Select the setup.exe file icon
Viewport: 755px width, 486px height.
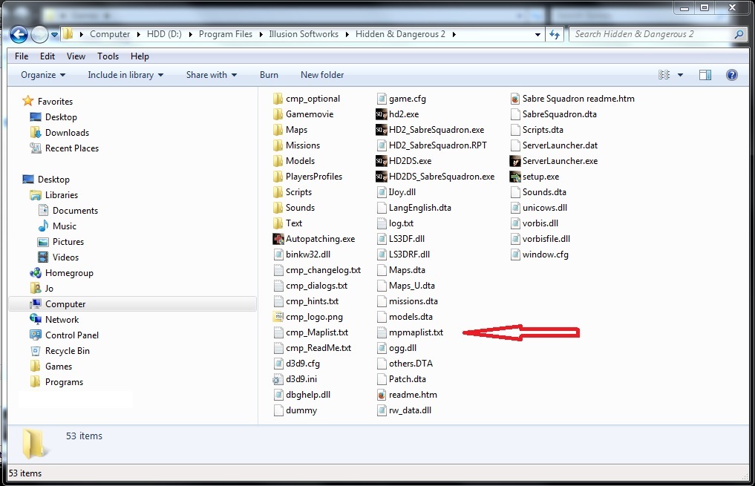point(515,177)
